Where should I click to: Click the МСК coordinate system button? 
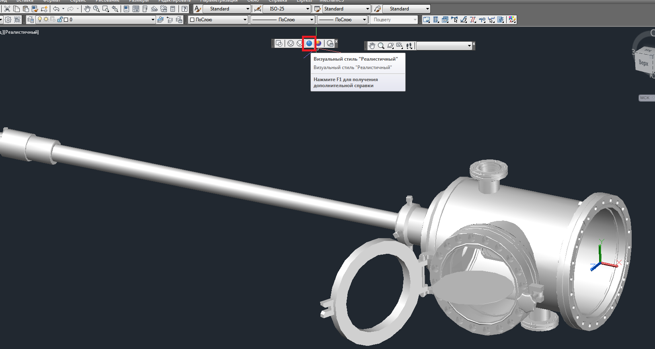coord(645,98)
